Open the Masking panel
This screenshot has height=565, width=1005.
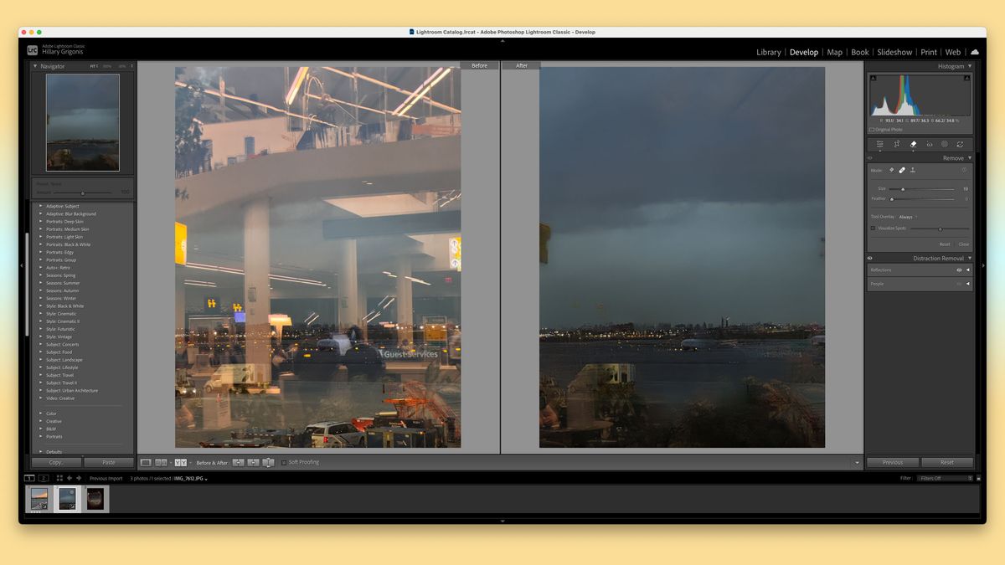[944, 144]
